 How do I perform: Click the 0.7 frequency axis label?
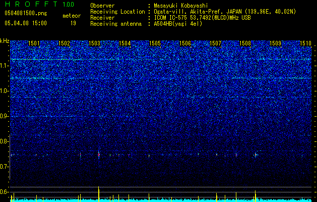coord(5,167)
